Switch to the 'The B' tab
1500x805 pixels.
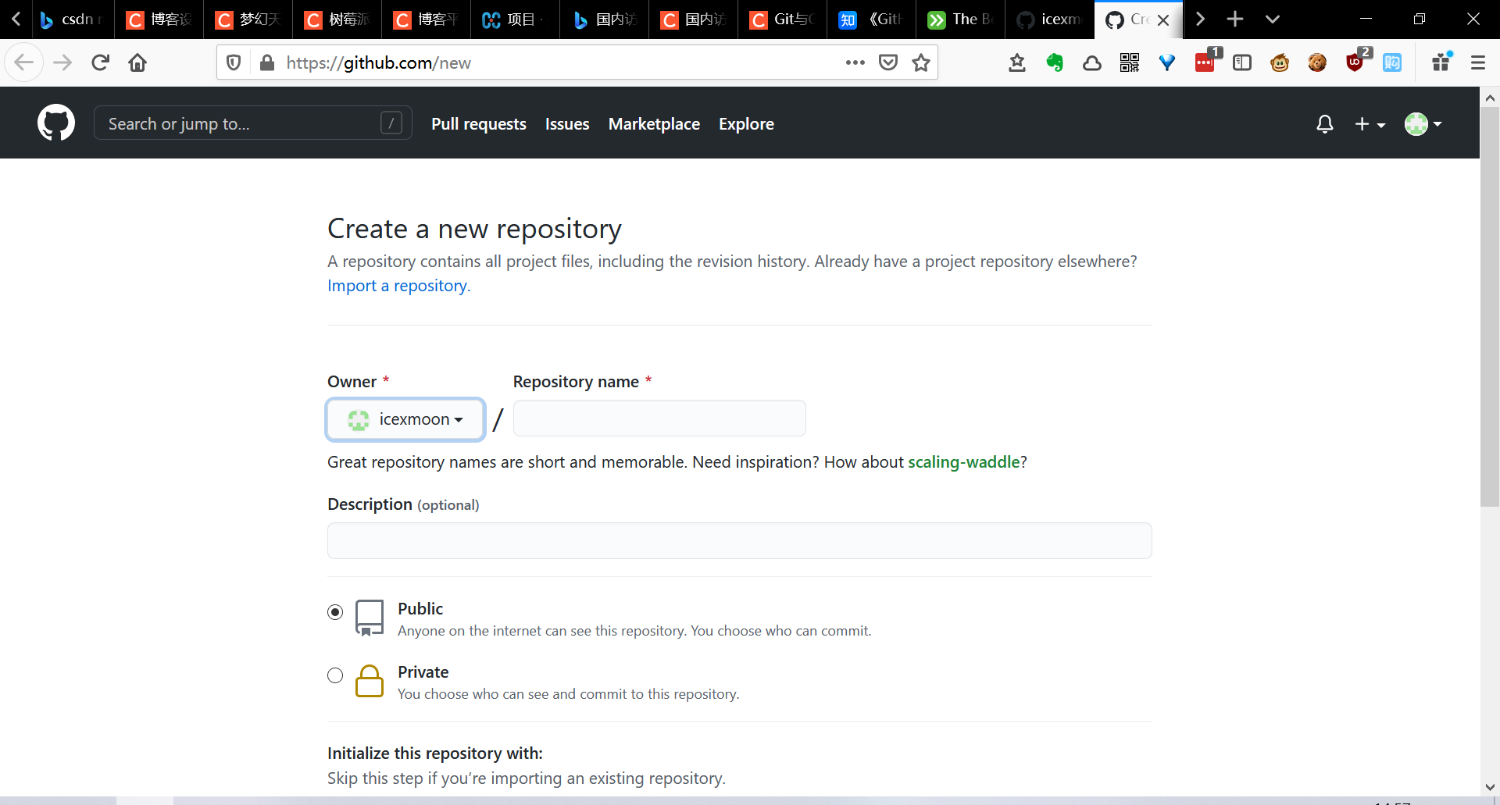pyautogui.click(x=961, y=19)
